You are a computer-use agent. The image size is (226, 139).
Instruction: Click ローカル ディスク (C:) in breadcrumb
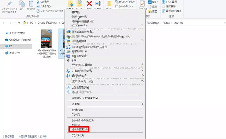tap(47, 23)
